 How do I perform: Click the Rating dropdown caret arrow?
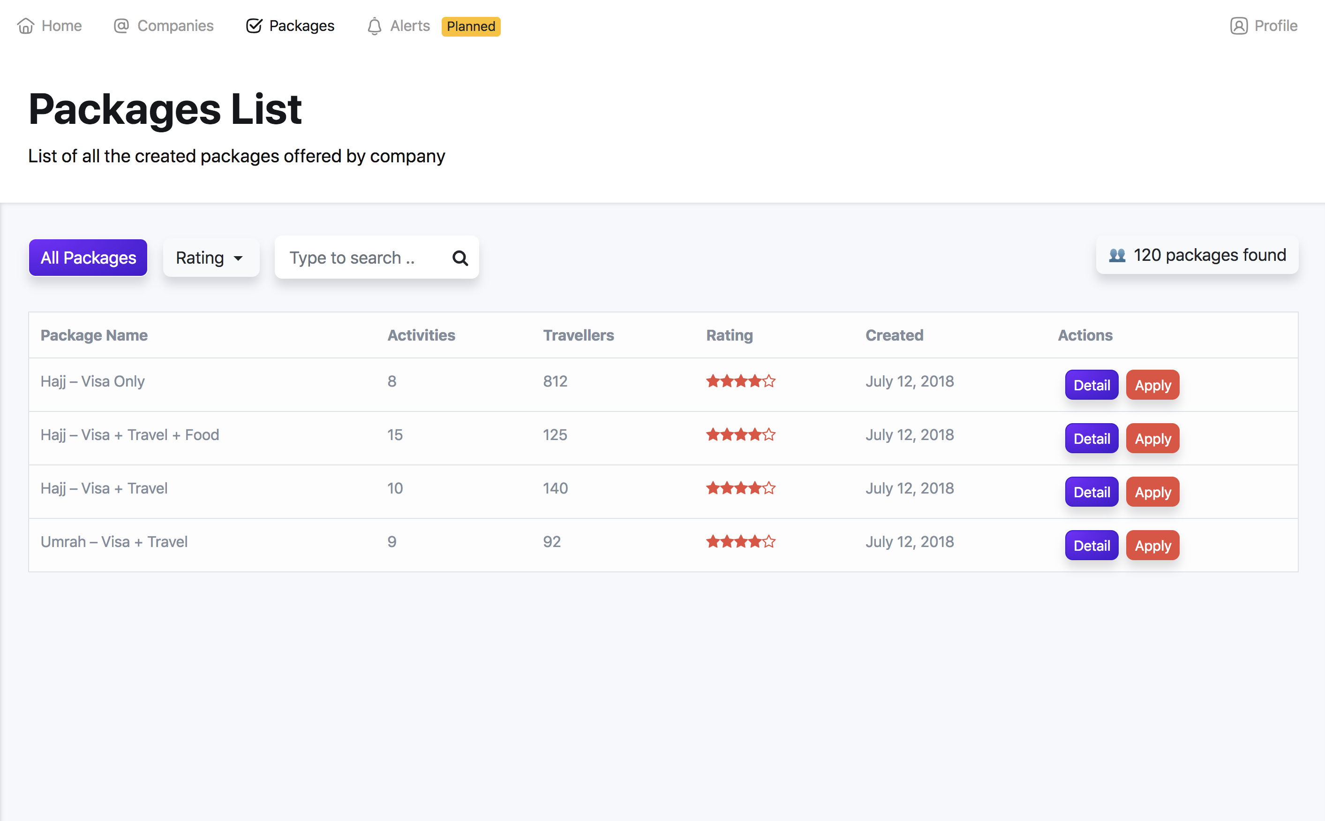click(x=238, y=258)
